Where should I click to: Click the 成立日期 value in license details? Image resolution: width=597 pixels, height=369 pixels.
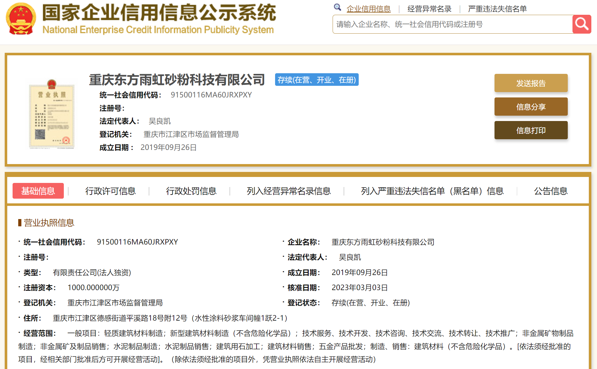pos(360,273)
